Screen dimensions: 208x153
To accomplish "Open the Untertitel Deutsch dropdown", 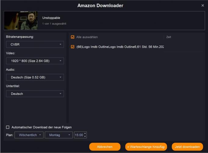I will tap(35, 94).
